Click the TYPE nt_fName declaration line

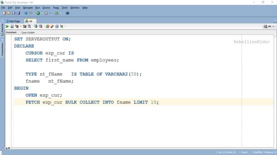(84, 74)
